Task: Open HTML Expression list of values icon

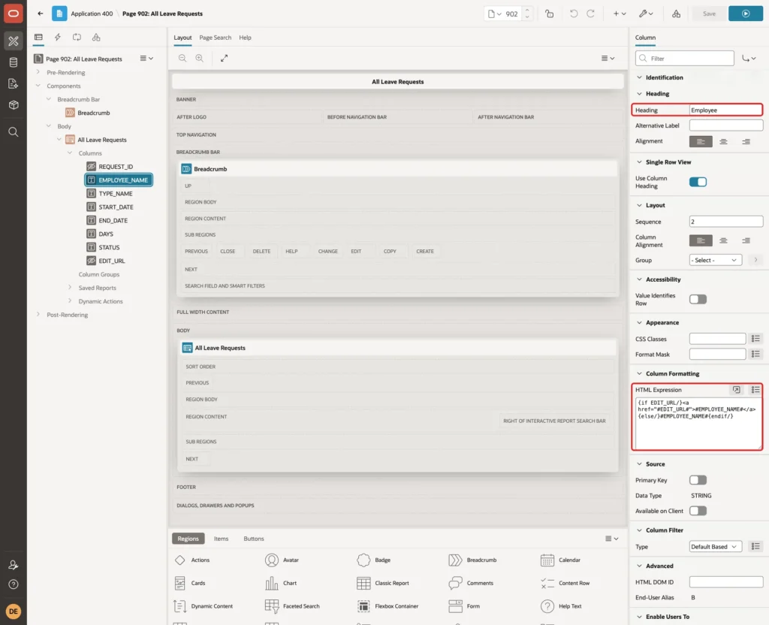Action: [755, 390]
